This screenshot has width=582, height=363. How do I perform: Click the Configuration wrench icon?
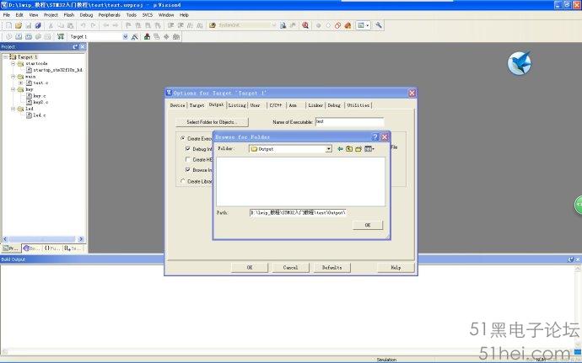pos(378,25)
